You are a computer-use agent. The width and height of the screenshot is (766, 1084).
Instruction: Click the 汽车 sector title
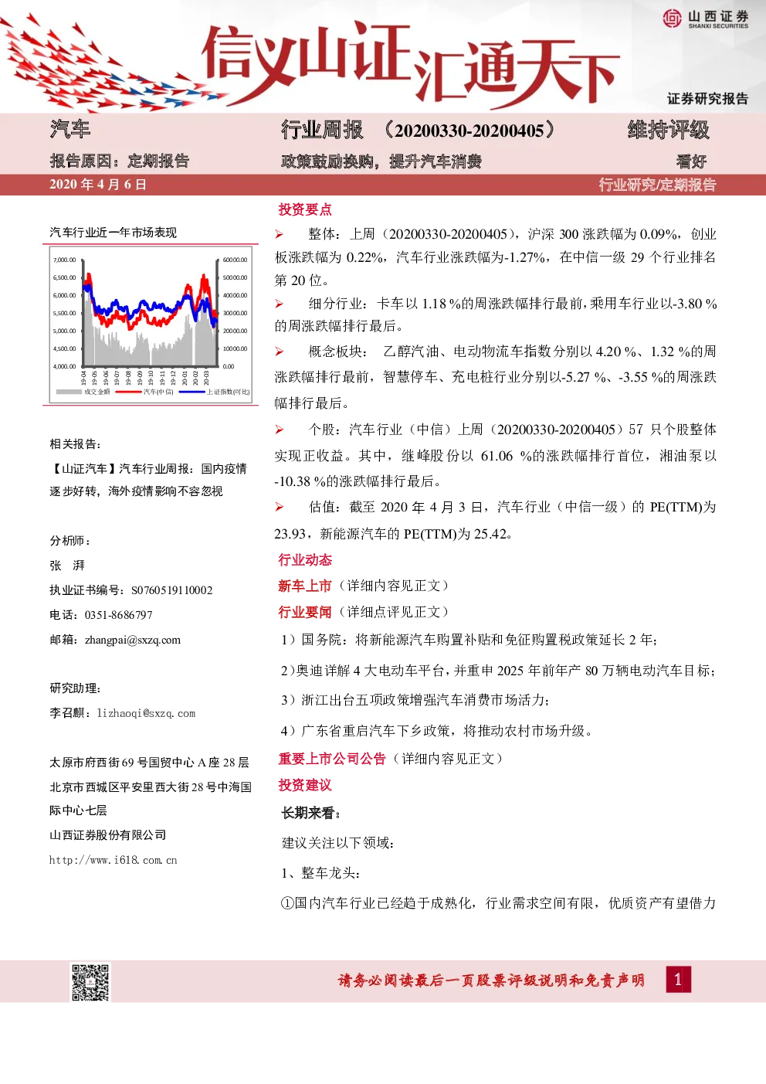click(70, 129)
